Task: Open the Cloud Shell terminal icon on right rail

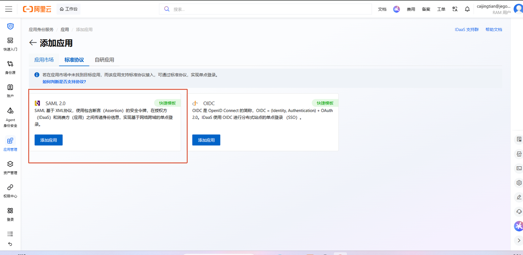Action: point(519,168)
